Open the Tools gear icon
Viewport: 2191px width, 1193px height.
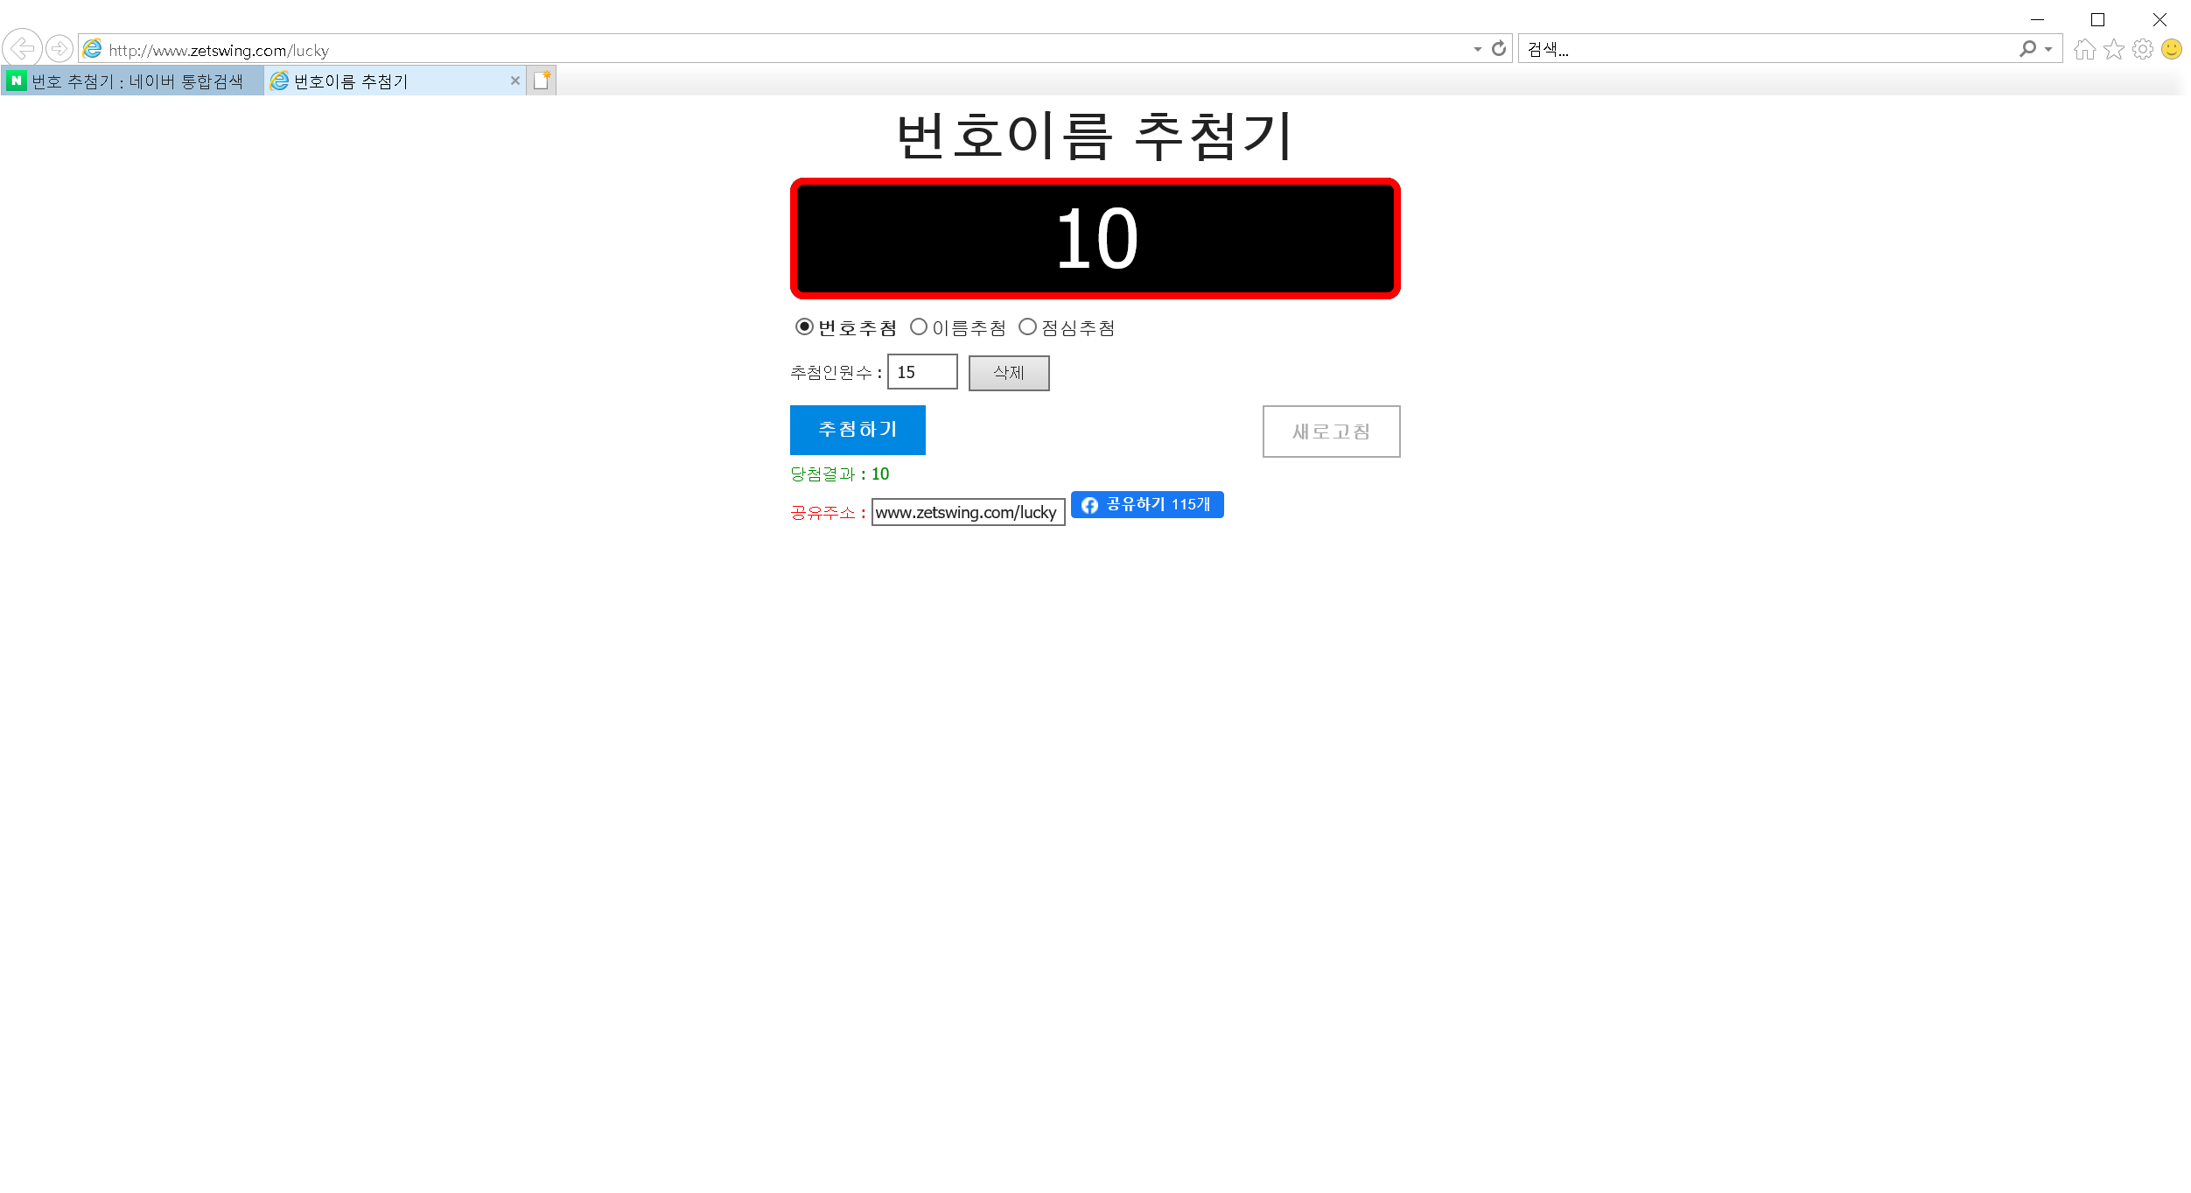coord(2143,49)
